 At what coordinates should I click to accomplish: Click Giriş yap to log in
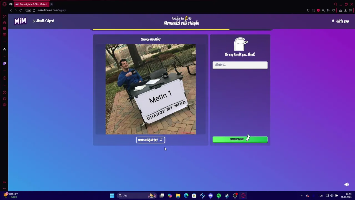(340, 21)
